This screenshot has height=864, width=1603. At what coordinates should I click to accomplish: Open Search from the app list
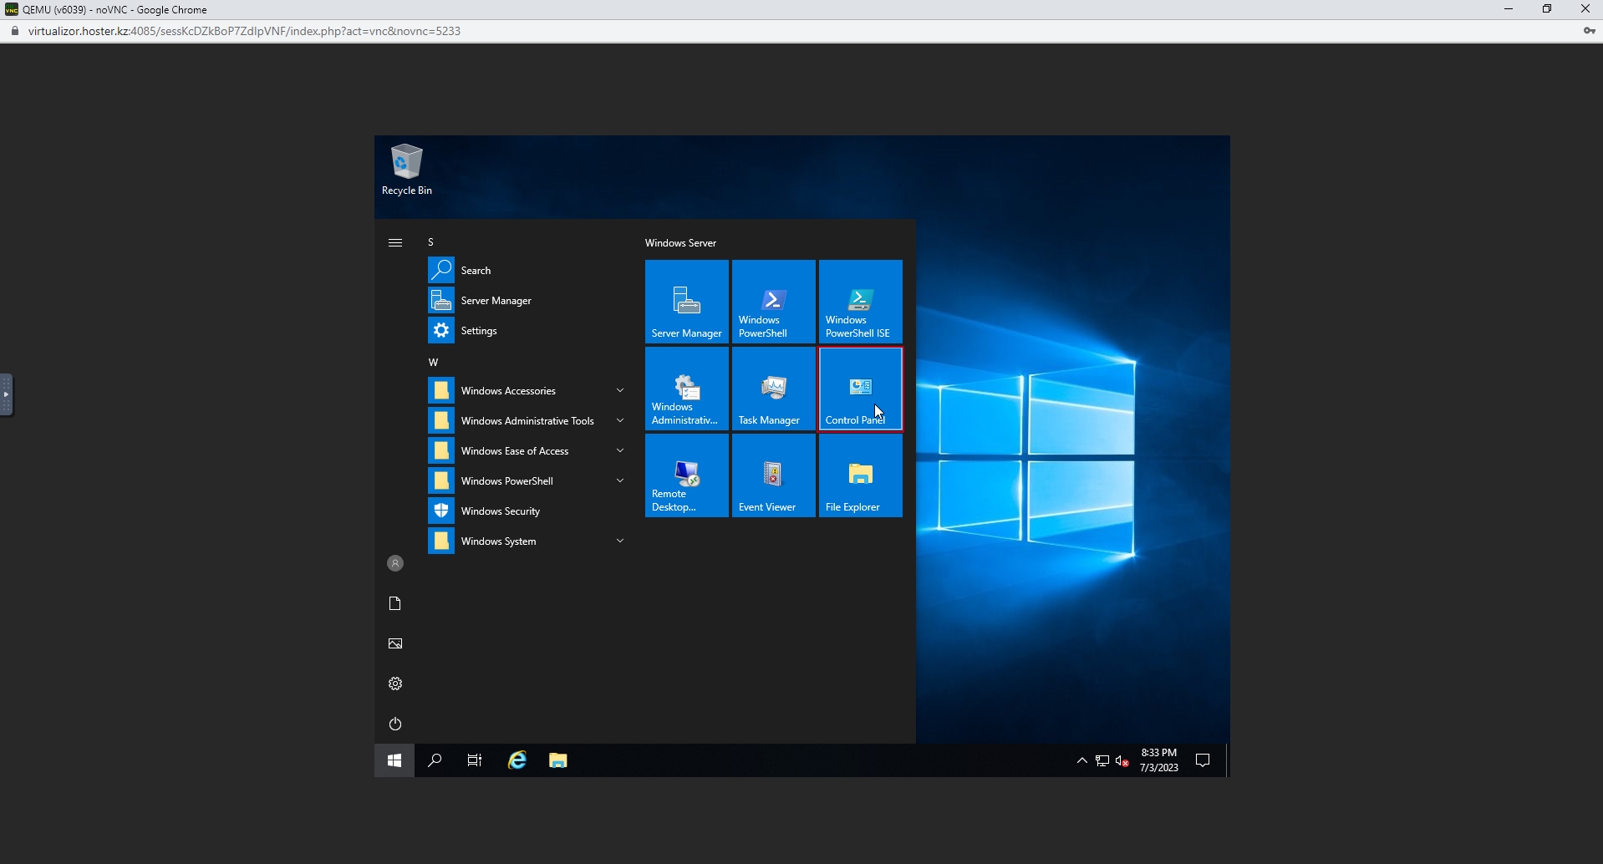point(527,270)
